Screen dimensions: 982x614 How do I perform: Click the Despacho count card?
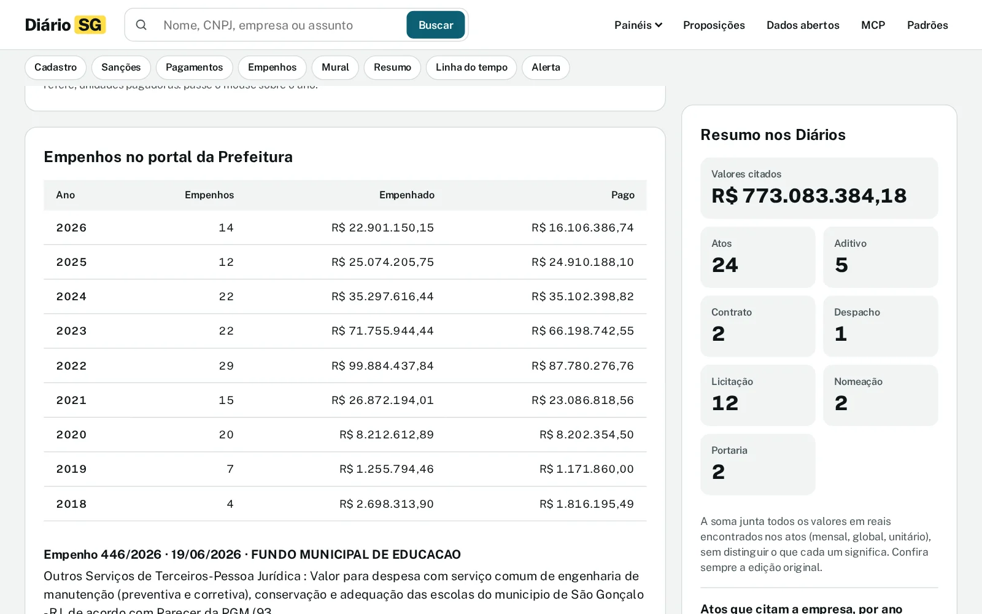[x=881, y=326]
